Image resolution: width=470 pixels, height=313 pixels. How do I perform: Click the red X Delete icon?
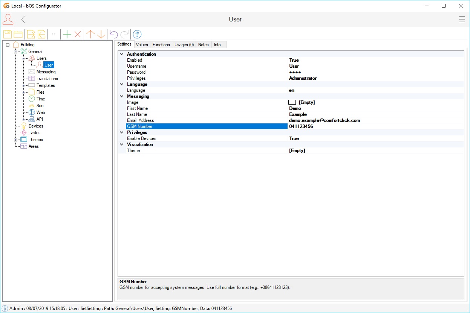(x=78, y=34)
